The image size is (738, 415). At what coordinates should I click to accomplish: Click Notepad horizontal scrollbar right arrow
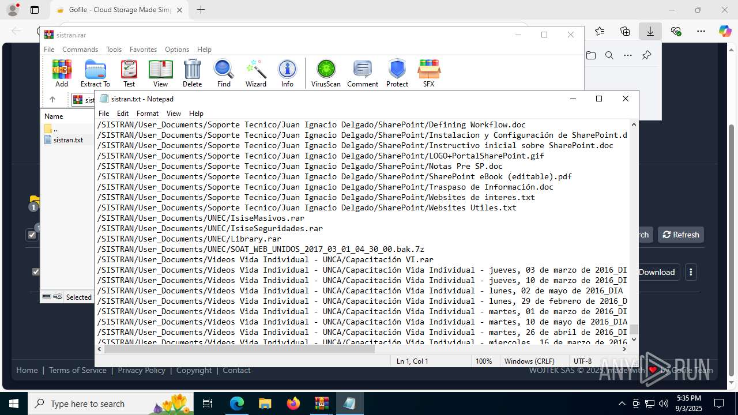coord(624,349)
